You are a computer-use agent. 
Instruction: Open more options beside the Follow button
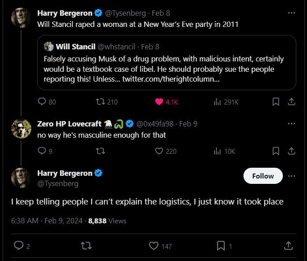[291, 176]
